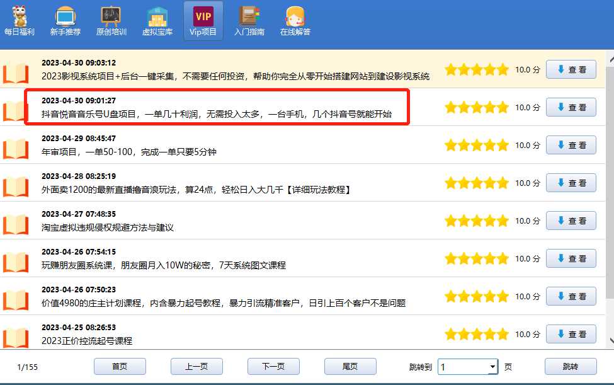614x385 pixels.
Task: Jump to last page with 尾页
Action: [x=350, y=367]
